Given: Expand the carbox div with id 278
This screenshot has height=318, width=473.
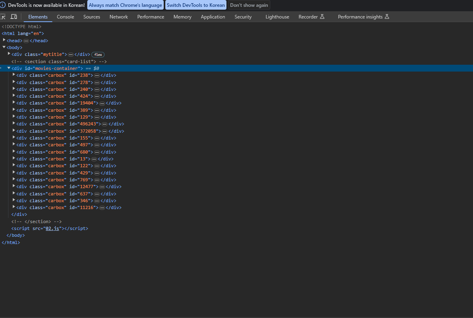Looking at the screenshot, I should [x=14, y=82].
